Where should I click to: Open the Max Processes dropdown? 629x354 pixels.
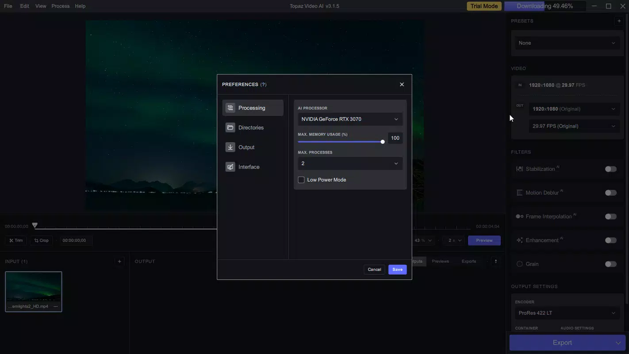(x=350, y=163)
